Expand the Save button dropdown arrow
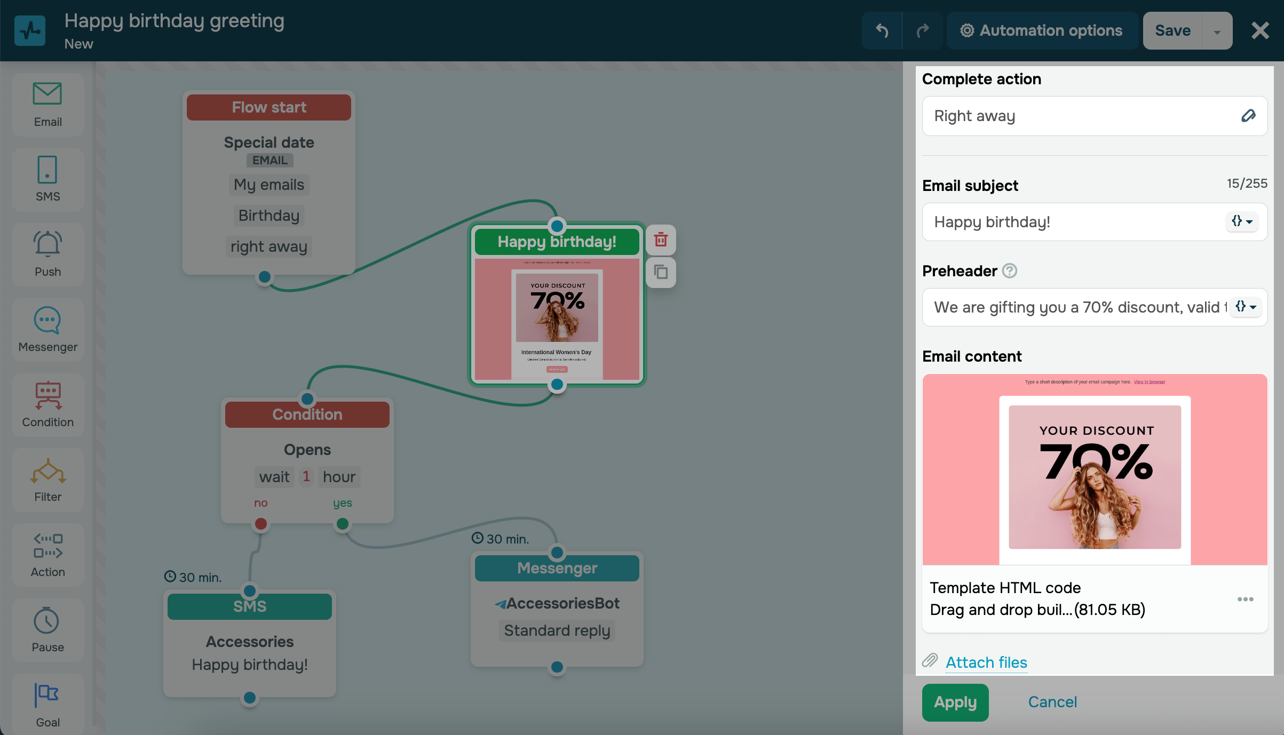This screenshot has width=1284, height=735. point(1217,31)
